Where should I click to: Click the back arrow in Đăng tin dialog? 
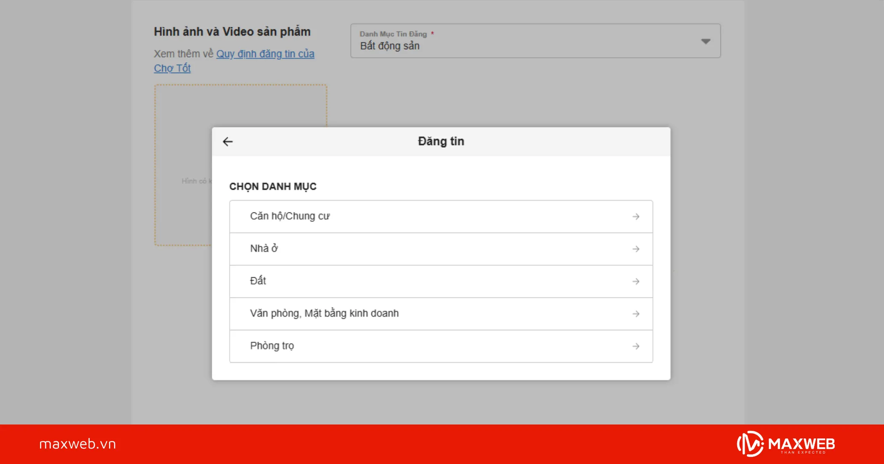(228, 142)
